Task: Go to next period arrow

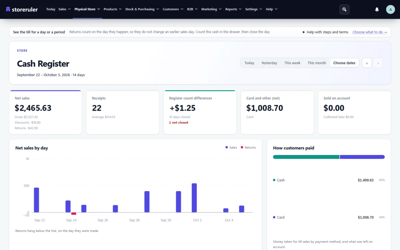Action: point(378,63)
